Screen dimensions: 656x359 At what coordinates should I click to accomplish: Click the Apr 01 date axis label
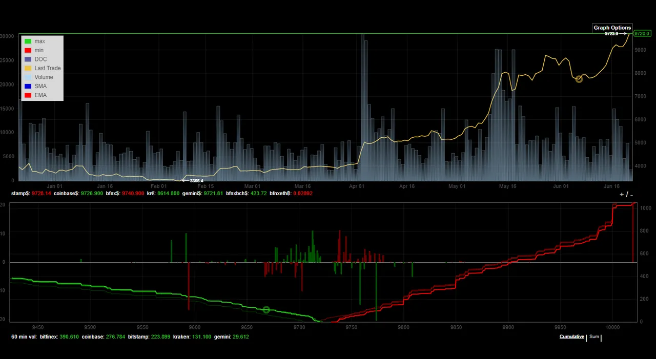[x=357, y=186]
